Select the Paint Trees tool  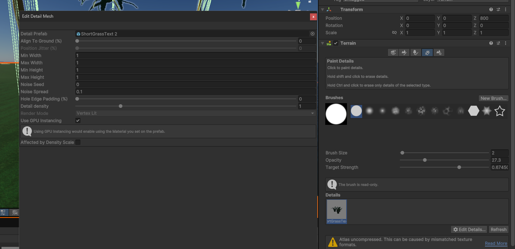click(415, 52)
